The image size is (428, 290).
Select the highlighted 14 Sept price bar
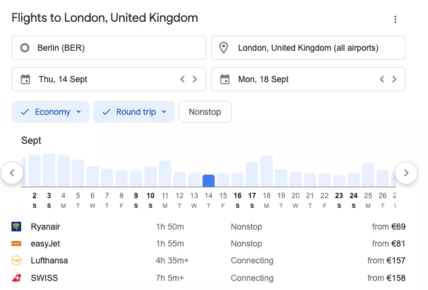tap(209, 181)
